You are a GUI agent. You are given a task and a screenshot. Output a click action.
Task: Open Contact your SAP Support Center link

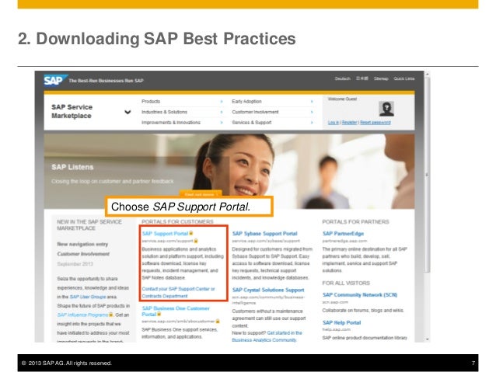tap(178, 292)
